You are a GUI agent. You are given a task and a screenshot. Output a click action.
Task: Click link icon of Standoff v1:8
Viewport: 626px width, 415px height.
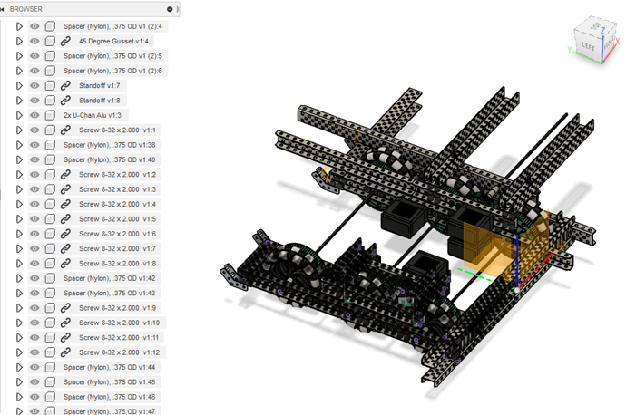65,101
